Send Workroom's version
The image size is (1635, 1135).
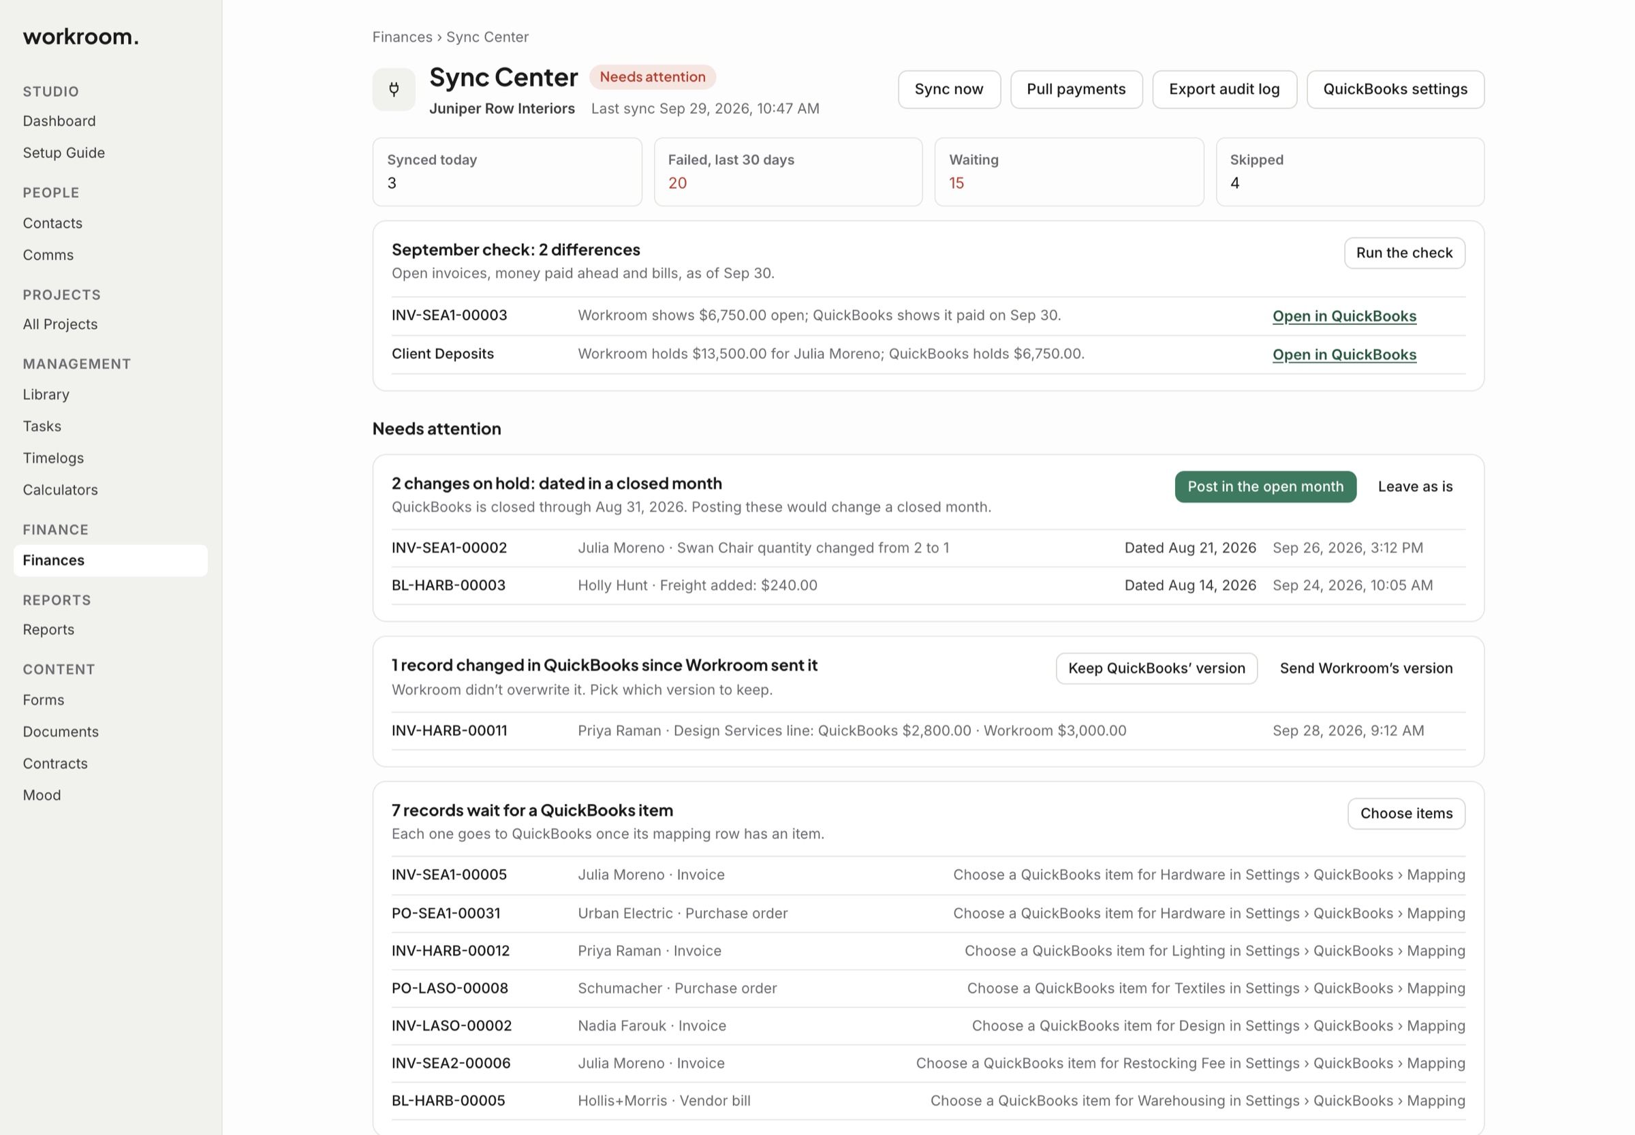(1366, 668)
